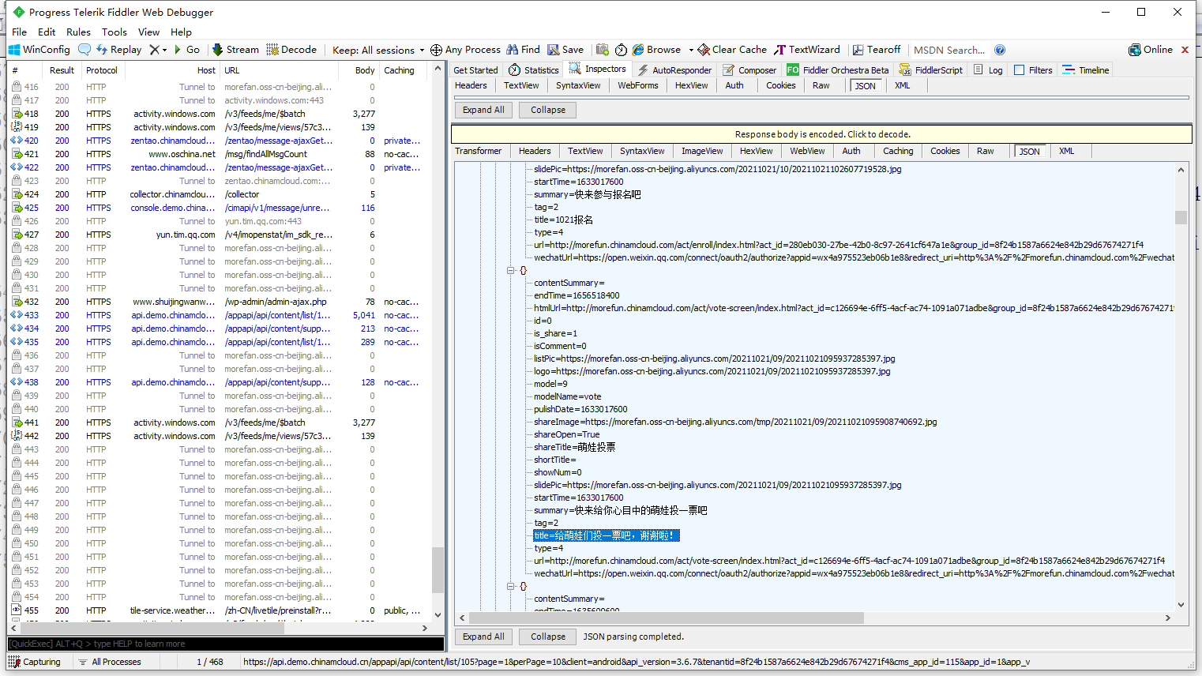Click the camera screenshot icon
Image resolution: width=1202 pixels, height=676 pixels.
pyautogui.click(x=603, y=50)
